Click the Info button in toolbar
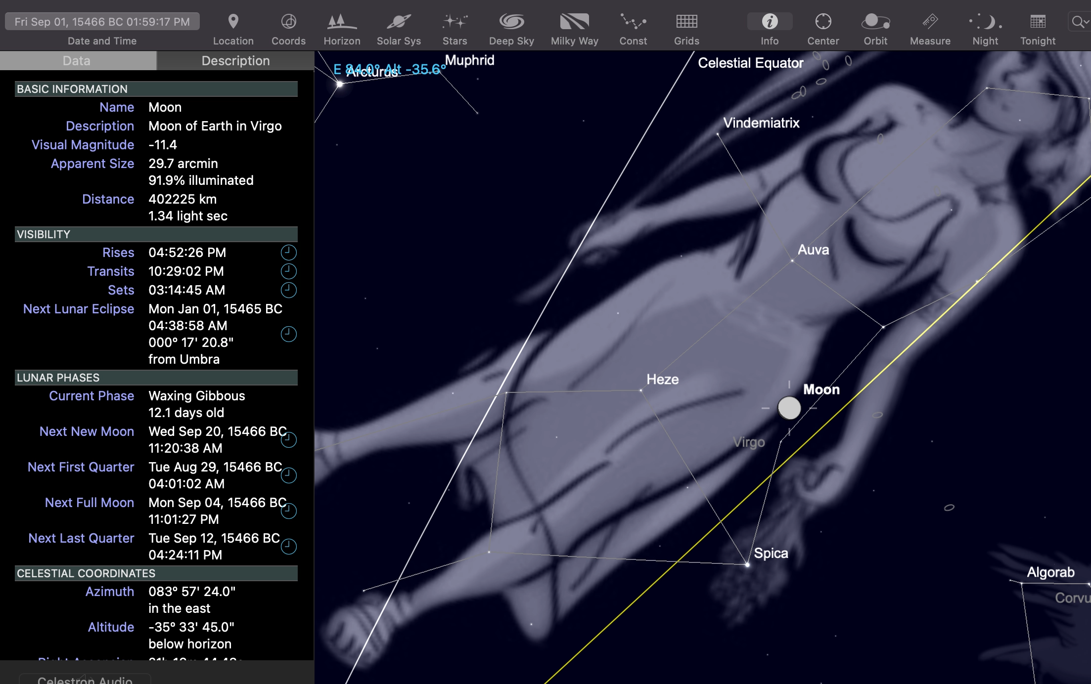Screen dimensions: 1091x684 pos(770,22)
